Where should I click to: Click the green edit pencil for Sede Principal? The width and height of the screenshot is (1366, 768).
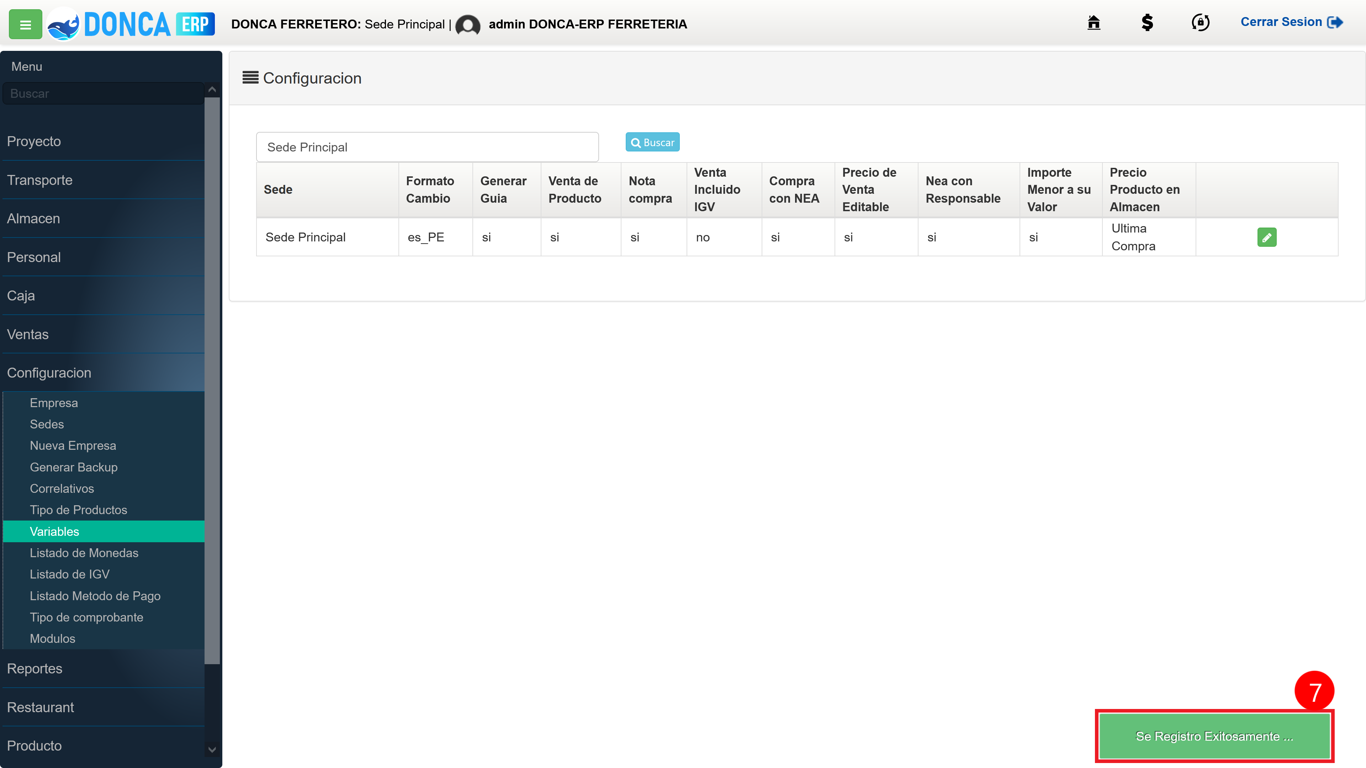coord(1267,238)
